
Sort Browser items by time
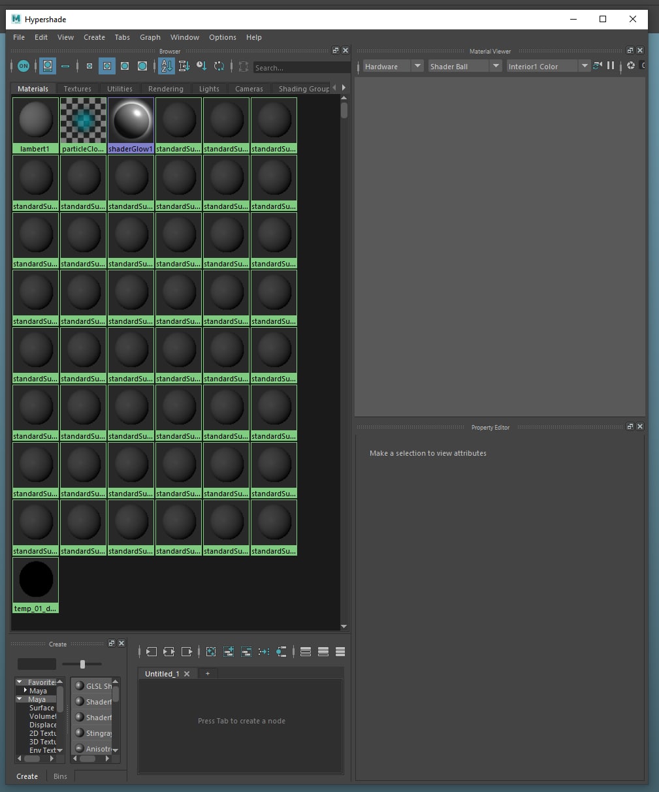[x=202, y=66]
